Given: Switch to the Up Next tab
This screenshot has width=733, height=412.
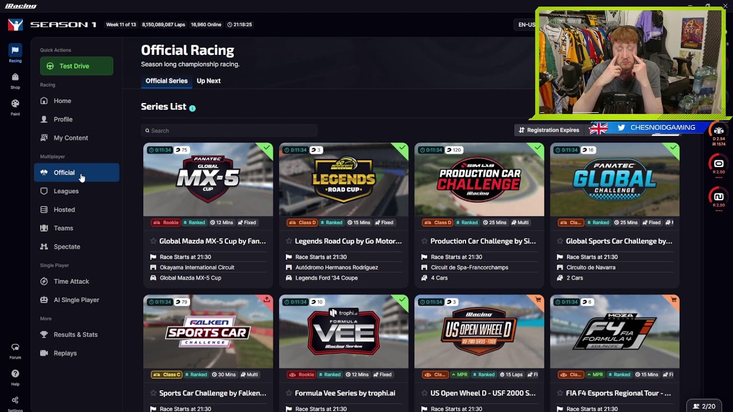Looking at the screenshot, I should point(208,81).
